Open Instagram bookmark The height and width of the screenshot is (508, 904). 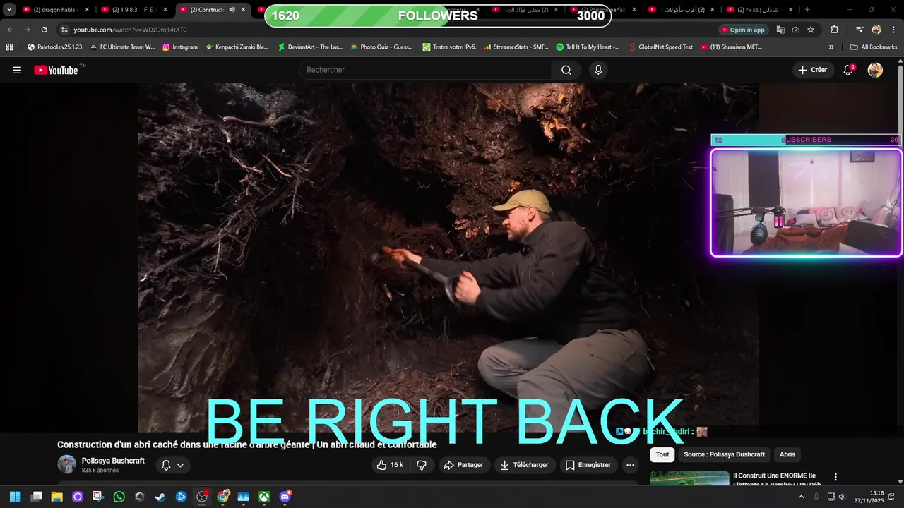(x=180, y=47)
